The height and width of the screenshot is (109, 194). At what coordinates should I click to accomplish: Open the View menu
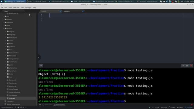tap(10, 8)
